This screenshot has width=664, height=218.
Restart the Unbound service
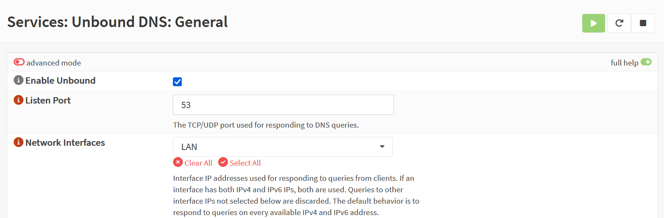(619, 23)
